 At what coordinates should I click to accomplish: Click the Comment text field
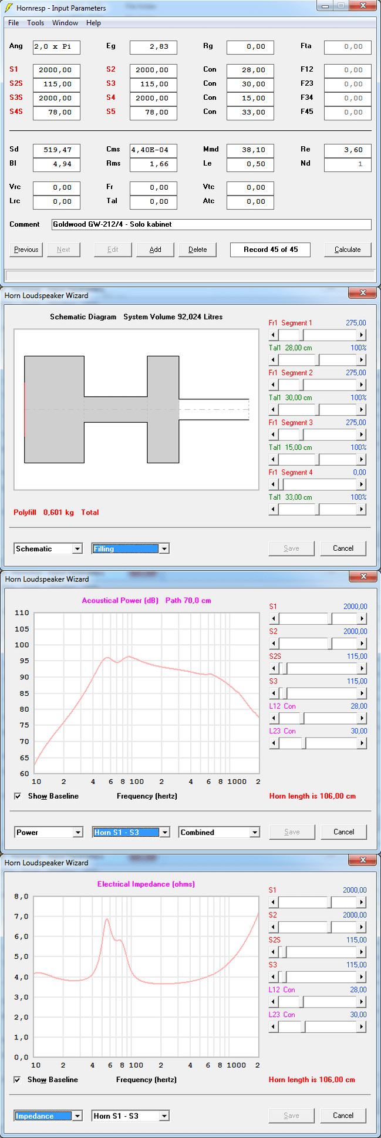click(211, 224)
